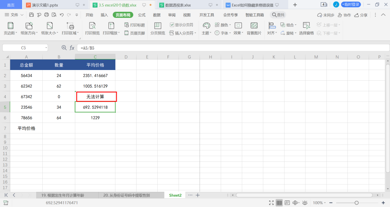Open the 主题 themes gallery
The height and width of the screenshot is (207, 390).
[206, 29]
